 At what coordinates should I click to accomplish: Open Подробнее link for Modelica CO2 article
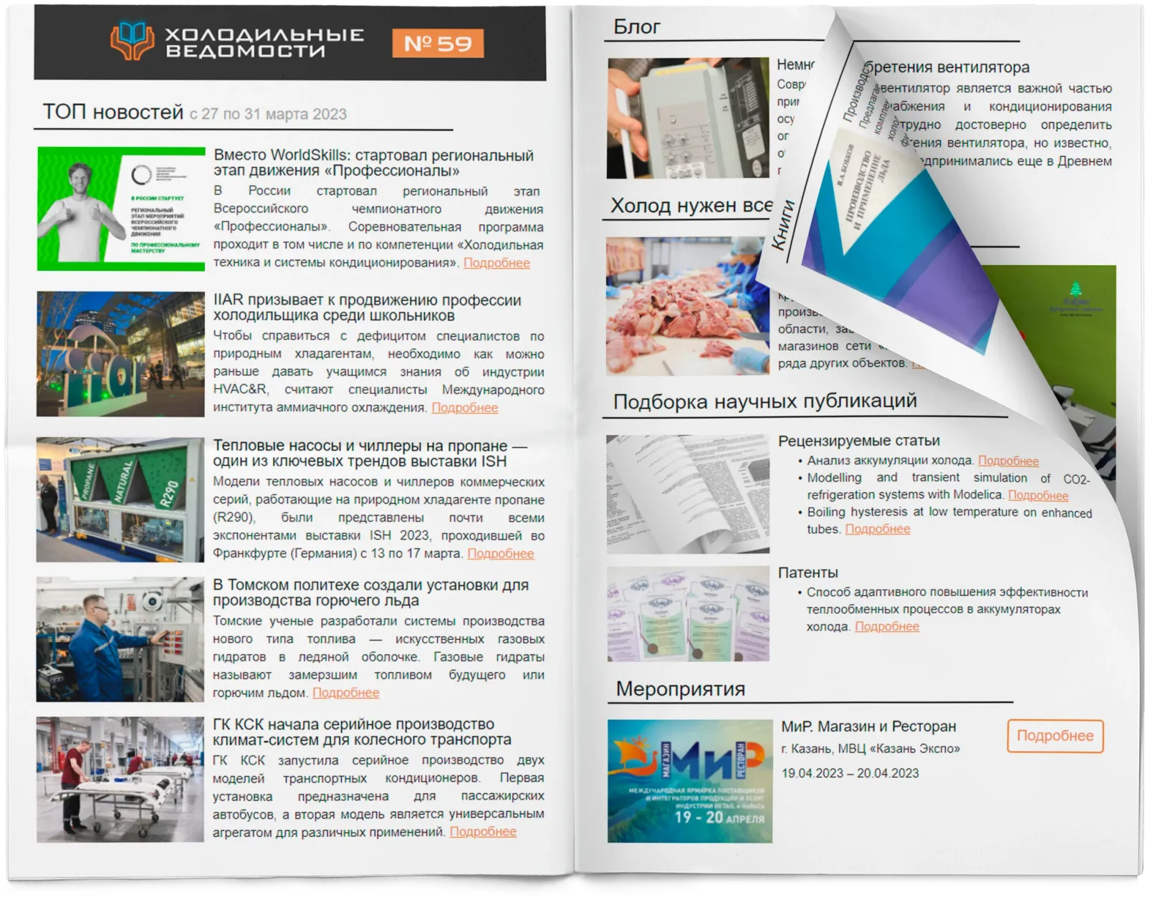1038,495
